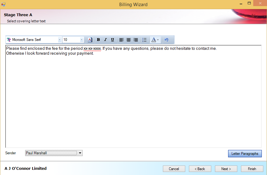Open the Sender dropdown showing Paul Marshall
This screenshot has height=175, width=267.
click(54, 153)
